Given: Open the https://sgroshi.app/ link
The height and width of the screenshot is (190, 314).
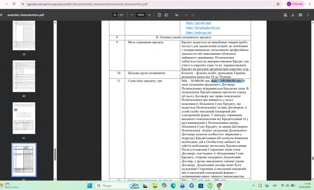Looking at the screenshot, I should click(x=199, y=23).
